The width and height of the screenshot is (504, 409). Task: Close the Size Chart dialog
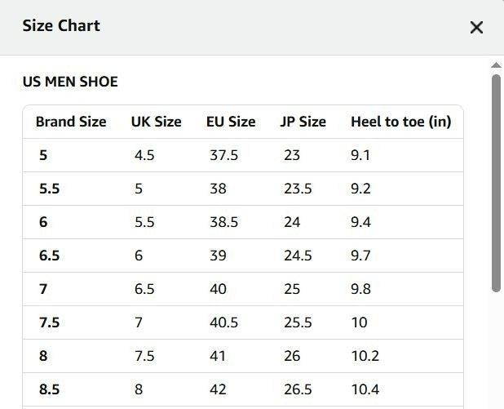coord(476,28)
